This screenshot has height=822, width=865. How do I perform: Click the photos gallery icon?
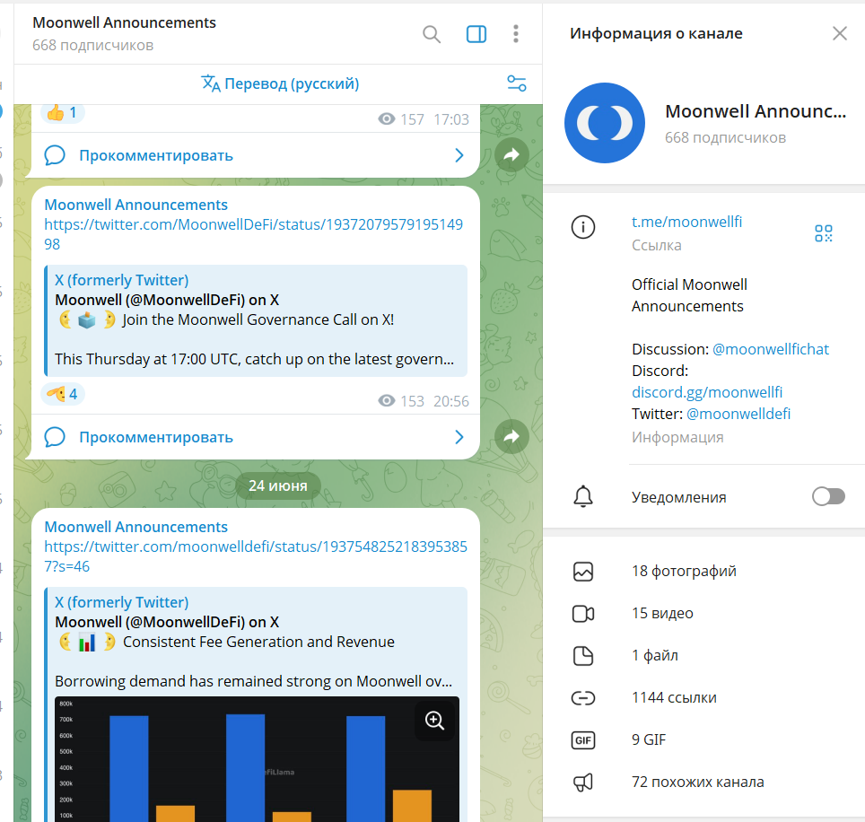point(583,572)
